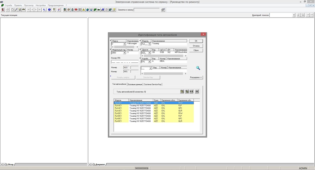Select the 7LA BC1 row ending GLR

coord(154,121)
